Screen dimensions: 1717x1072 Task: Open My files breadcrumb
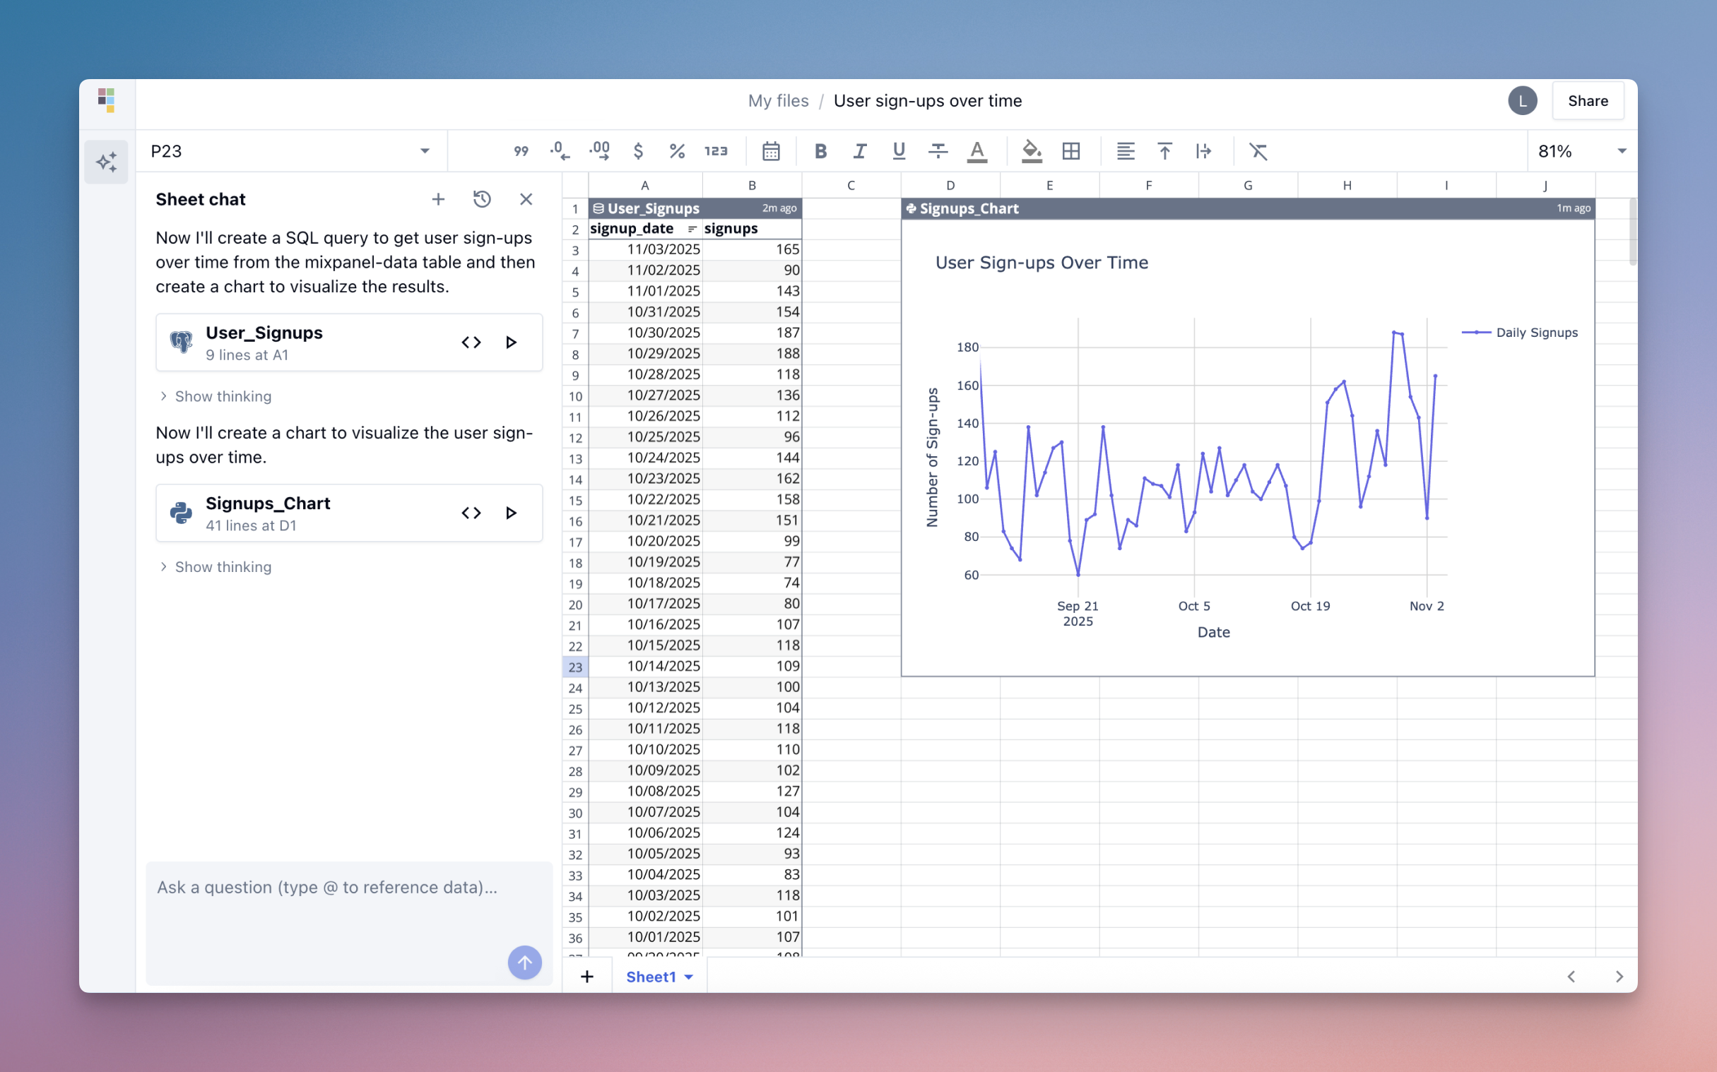pos(777,101)
